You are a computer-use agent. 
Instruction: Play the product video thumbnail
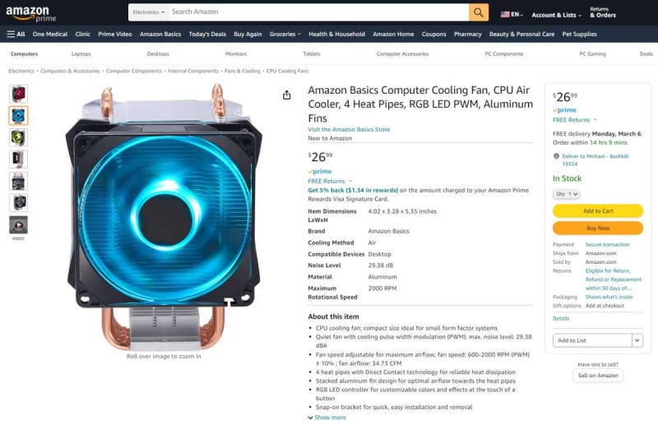coord(18,225)
